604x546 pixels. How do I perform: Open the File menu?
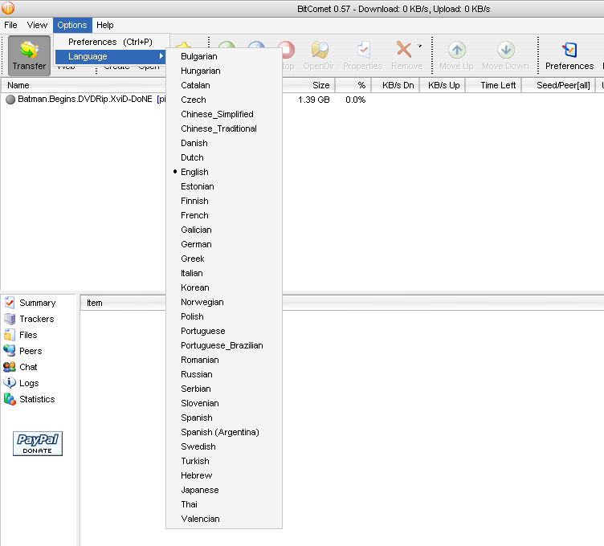click(10, 25)
